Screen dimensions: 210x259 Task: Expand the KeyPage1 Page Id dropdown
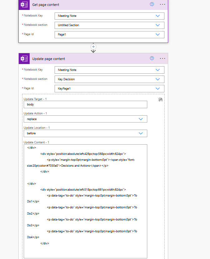[158, 89]
